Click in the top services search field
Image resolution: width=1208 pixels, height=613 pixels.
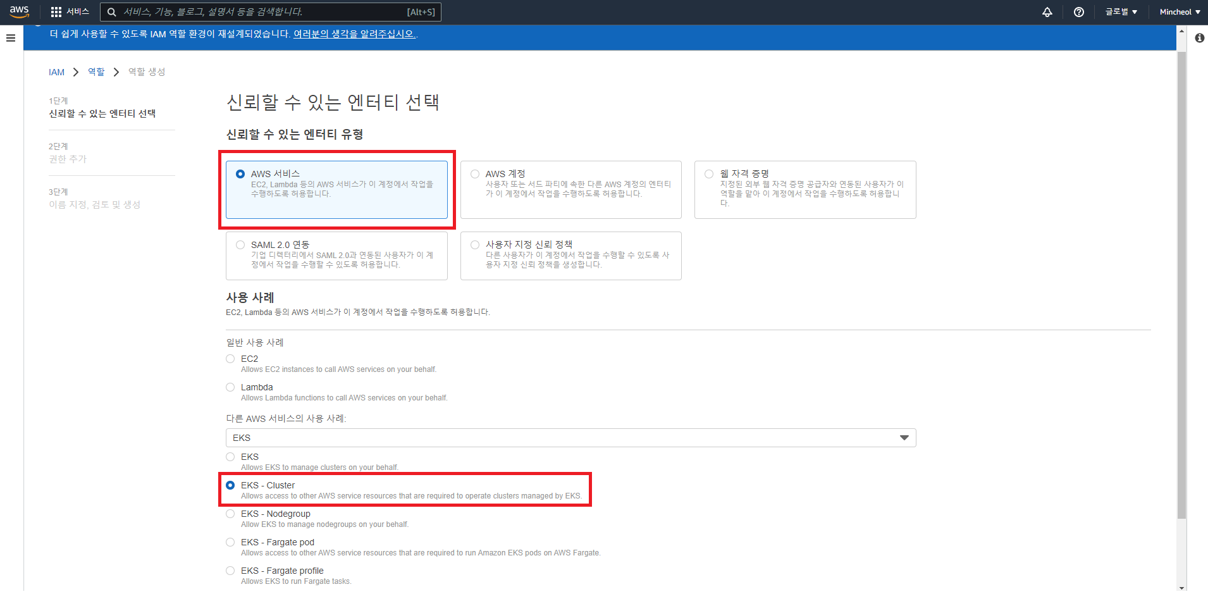pyautogui.click(x=271, y=12)
